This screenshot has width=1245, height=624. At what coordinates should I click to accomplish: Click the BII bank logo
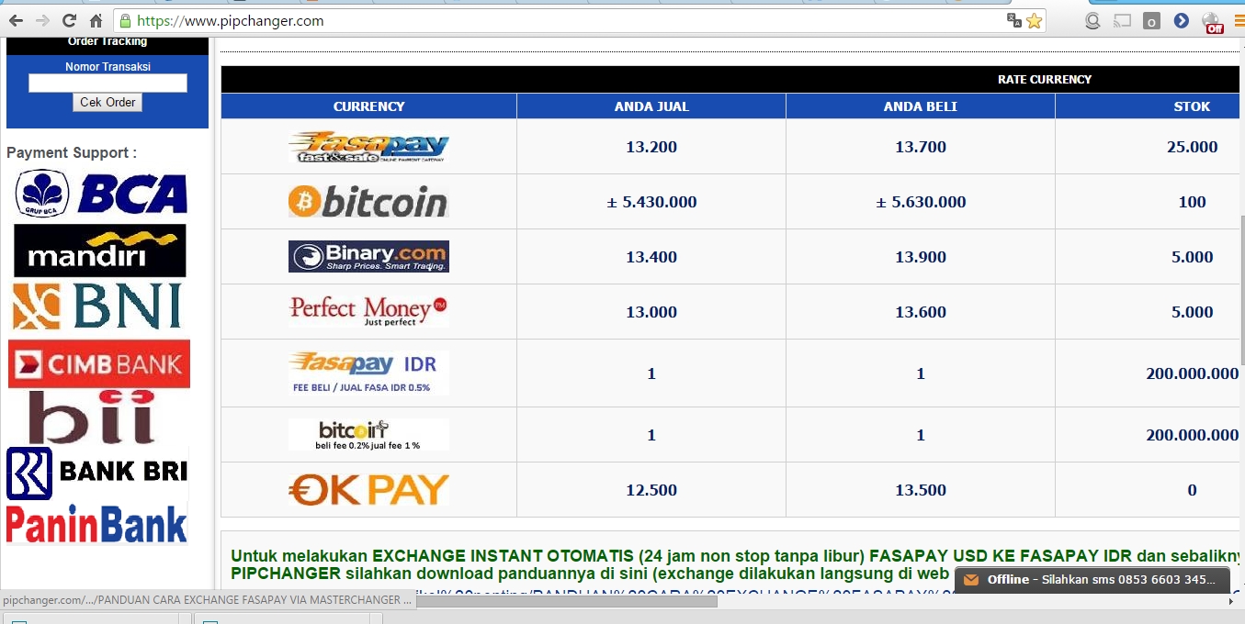pos(90,418)
